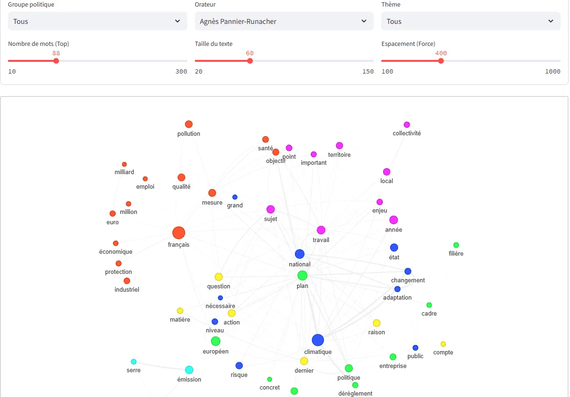
Task: Select the green européen node
Action: click(x=215, y=341)
